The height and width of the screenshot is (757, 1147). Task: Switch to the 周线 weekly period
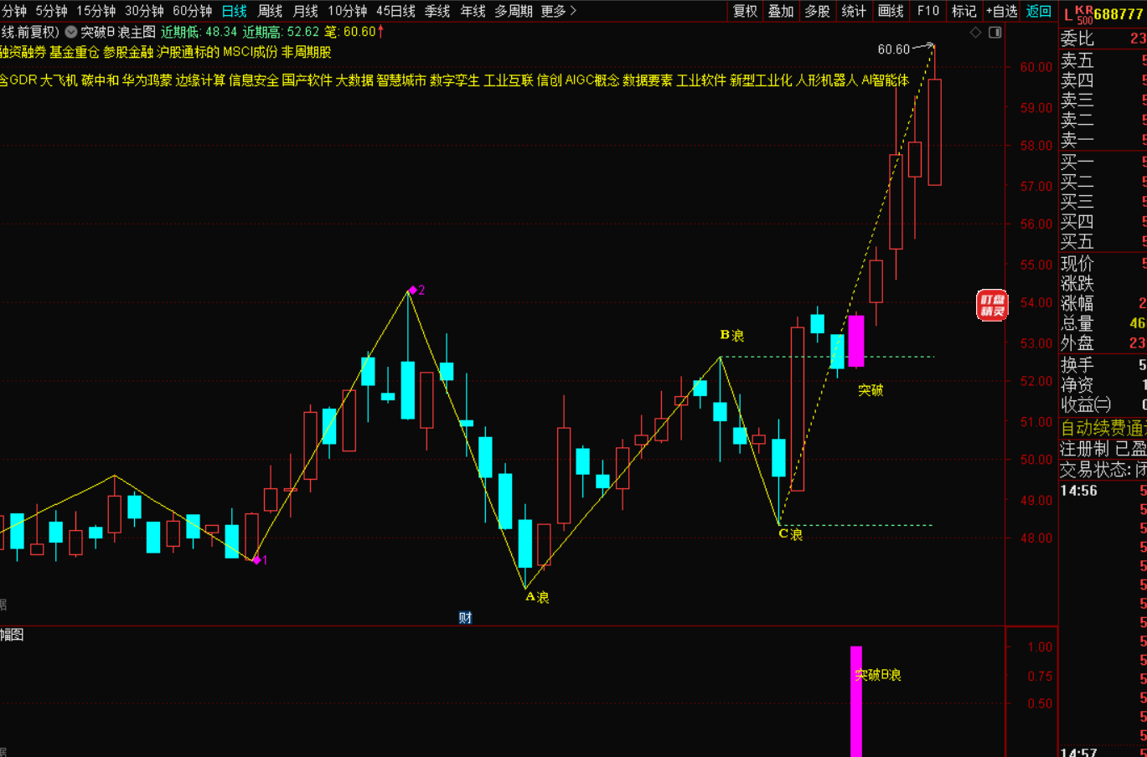coord(270,11)
